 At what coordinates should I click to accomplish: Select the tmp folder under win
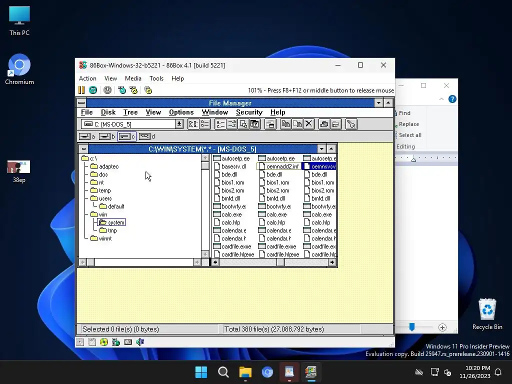click(108, 230)
